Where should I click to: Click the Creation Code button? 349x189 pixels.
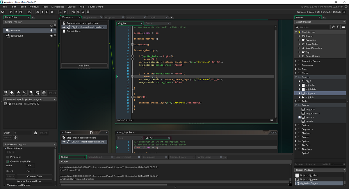pos(35,176)
